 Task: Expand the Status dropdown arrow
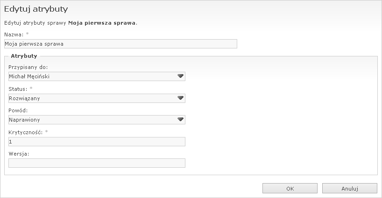[x=181, y=98]
